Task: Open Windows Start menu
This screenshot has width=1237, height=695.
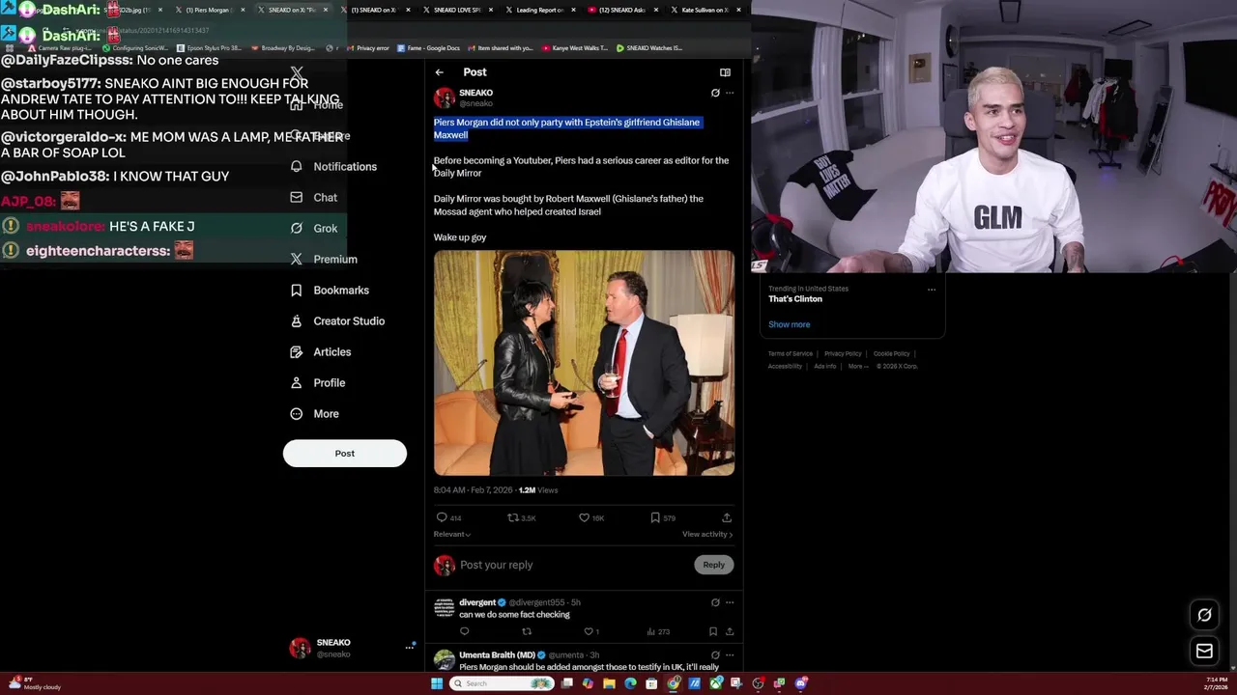Action: (437, 683)
